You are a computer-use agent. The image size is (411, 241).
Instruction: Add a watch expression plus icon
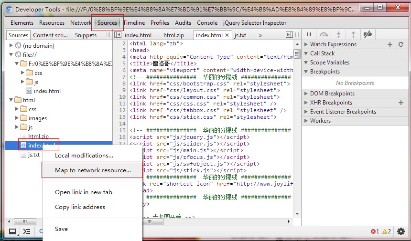tap(390, 44)
